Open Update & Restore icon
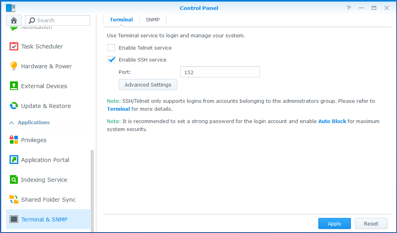 coord(14,106)
